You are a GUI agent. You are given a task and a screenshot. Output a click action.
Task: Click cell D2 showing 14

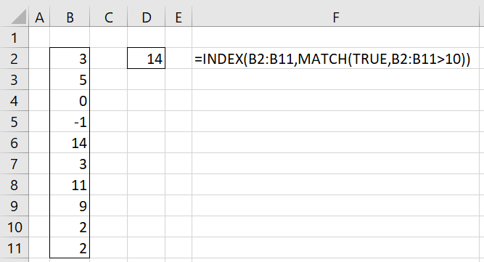click(147, 58)
